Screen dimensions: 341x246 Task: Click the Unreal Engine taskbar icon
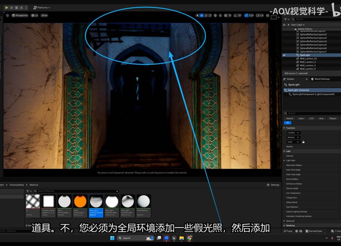coord(174,238)
